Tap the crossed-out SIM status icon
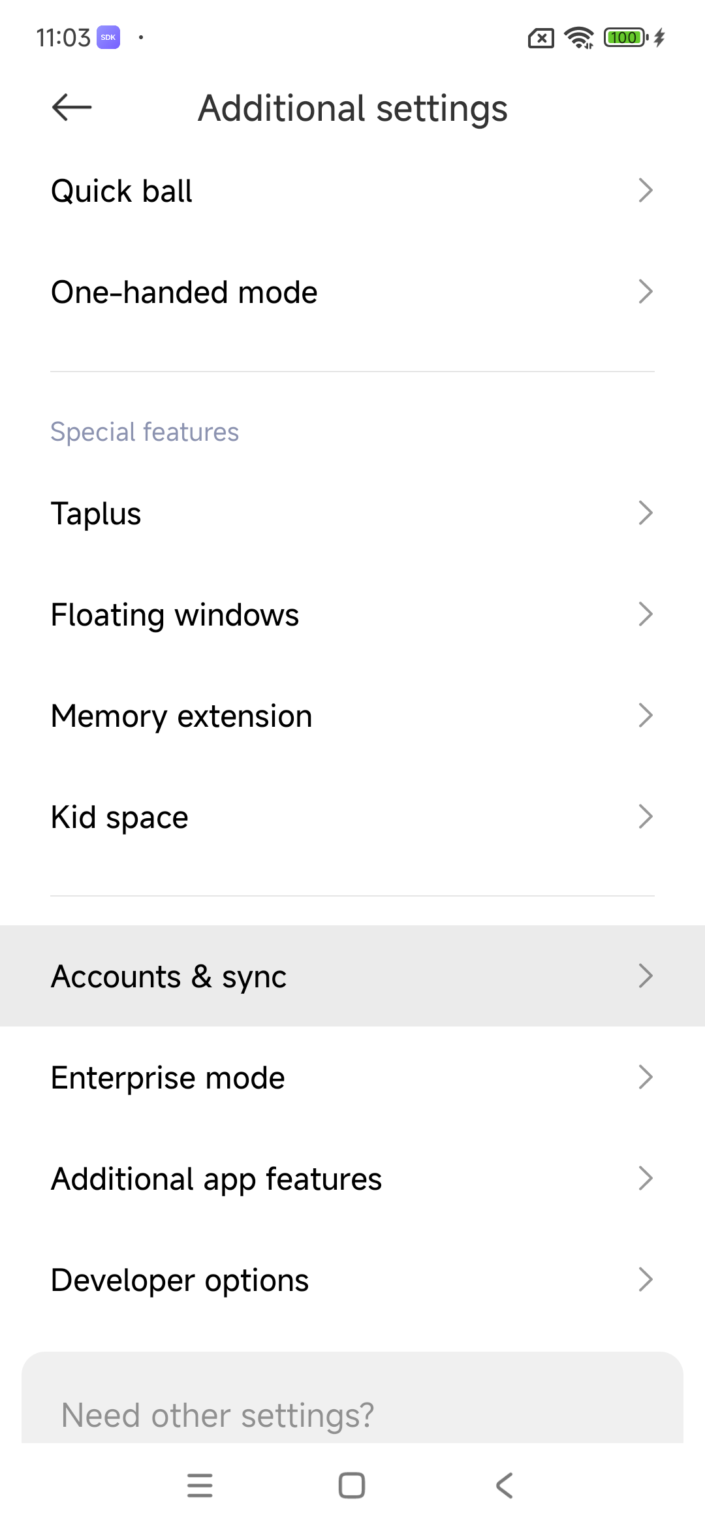The width and height of the screenshot is (705, 1528). 540,39
